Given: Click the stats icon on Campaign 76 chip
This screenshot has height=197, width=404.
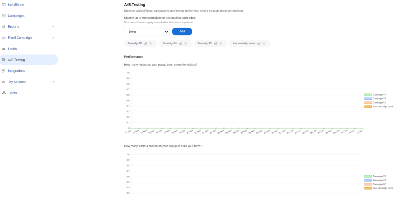Looking at the screenshot, I should coord(180,43).
